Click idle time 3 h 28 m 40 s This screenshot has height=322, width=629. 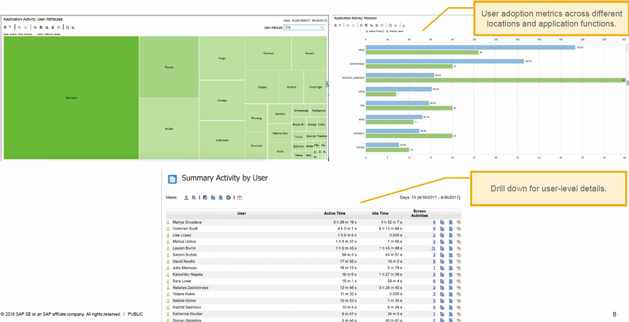pos(391,287)
